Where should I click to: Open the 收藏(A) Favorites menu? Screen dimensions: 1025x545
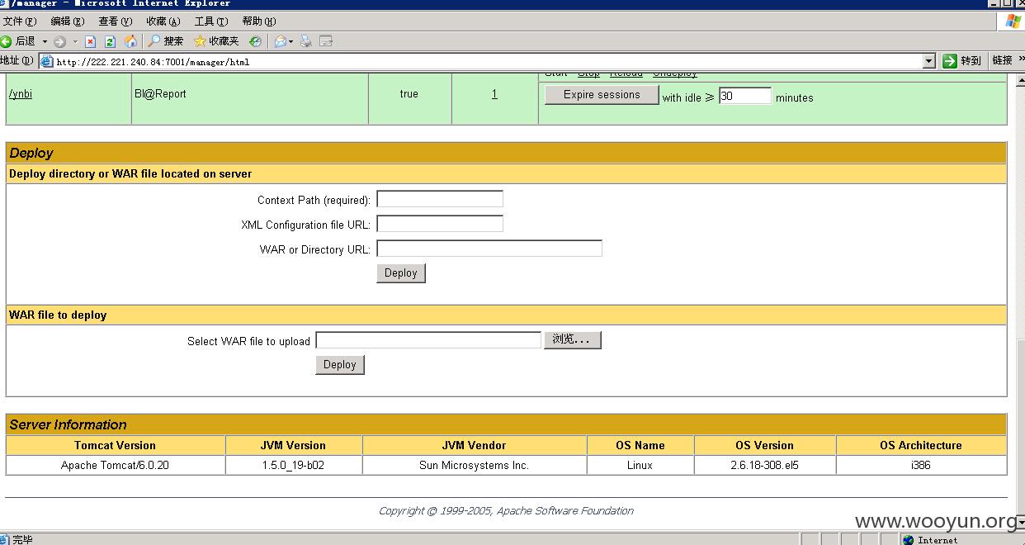(x=163, y=21)
